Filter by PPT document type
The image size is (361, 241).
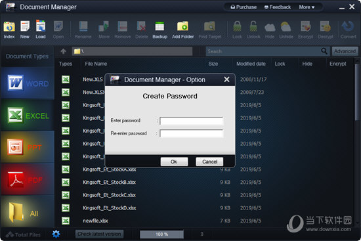(x=28, y=147)
